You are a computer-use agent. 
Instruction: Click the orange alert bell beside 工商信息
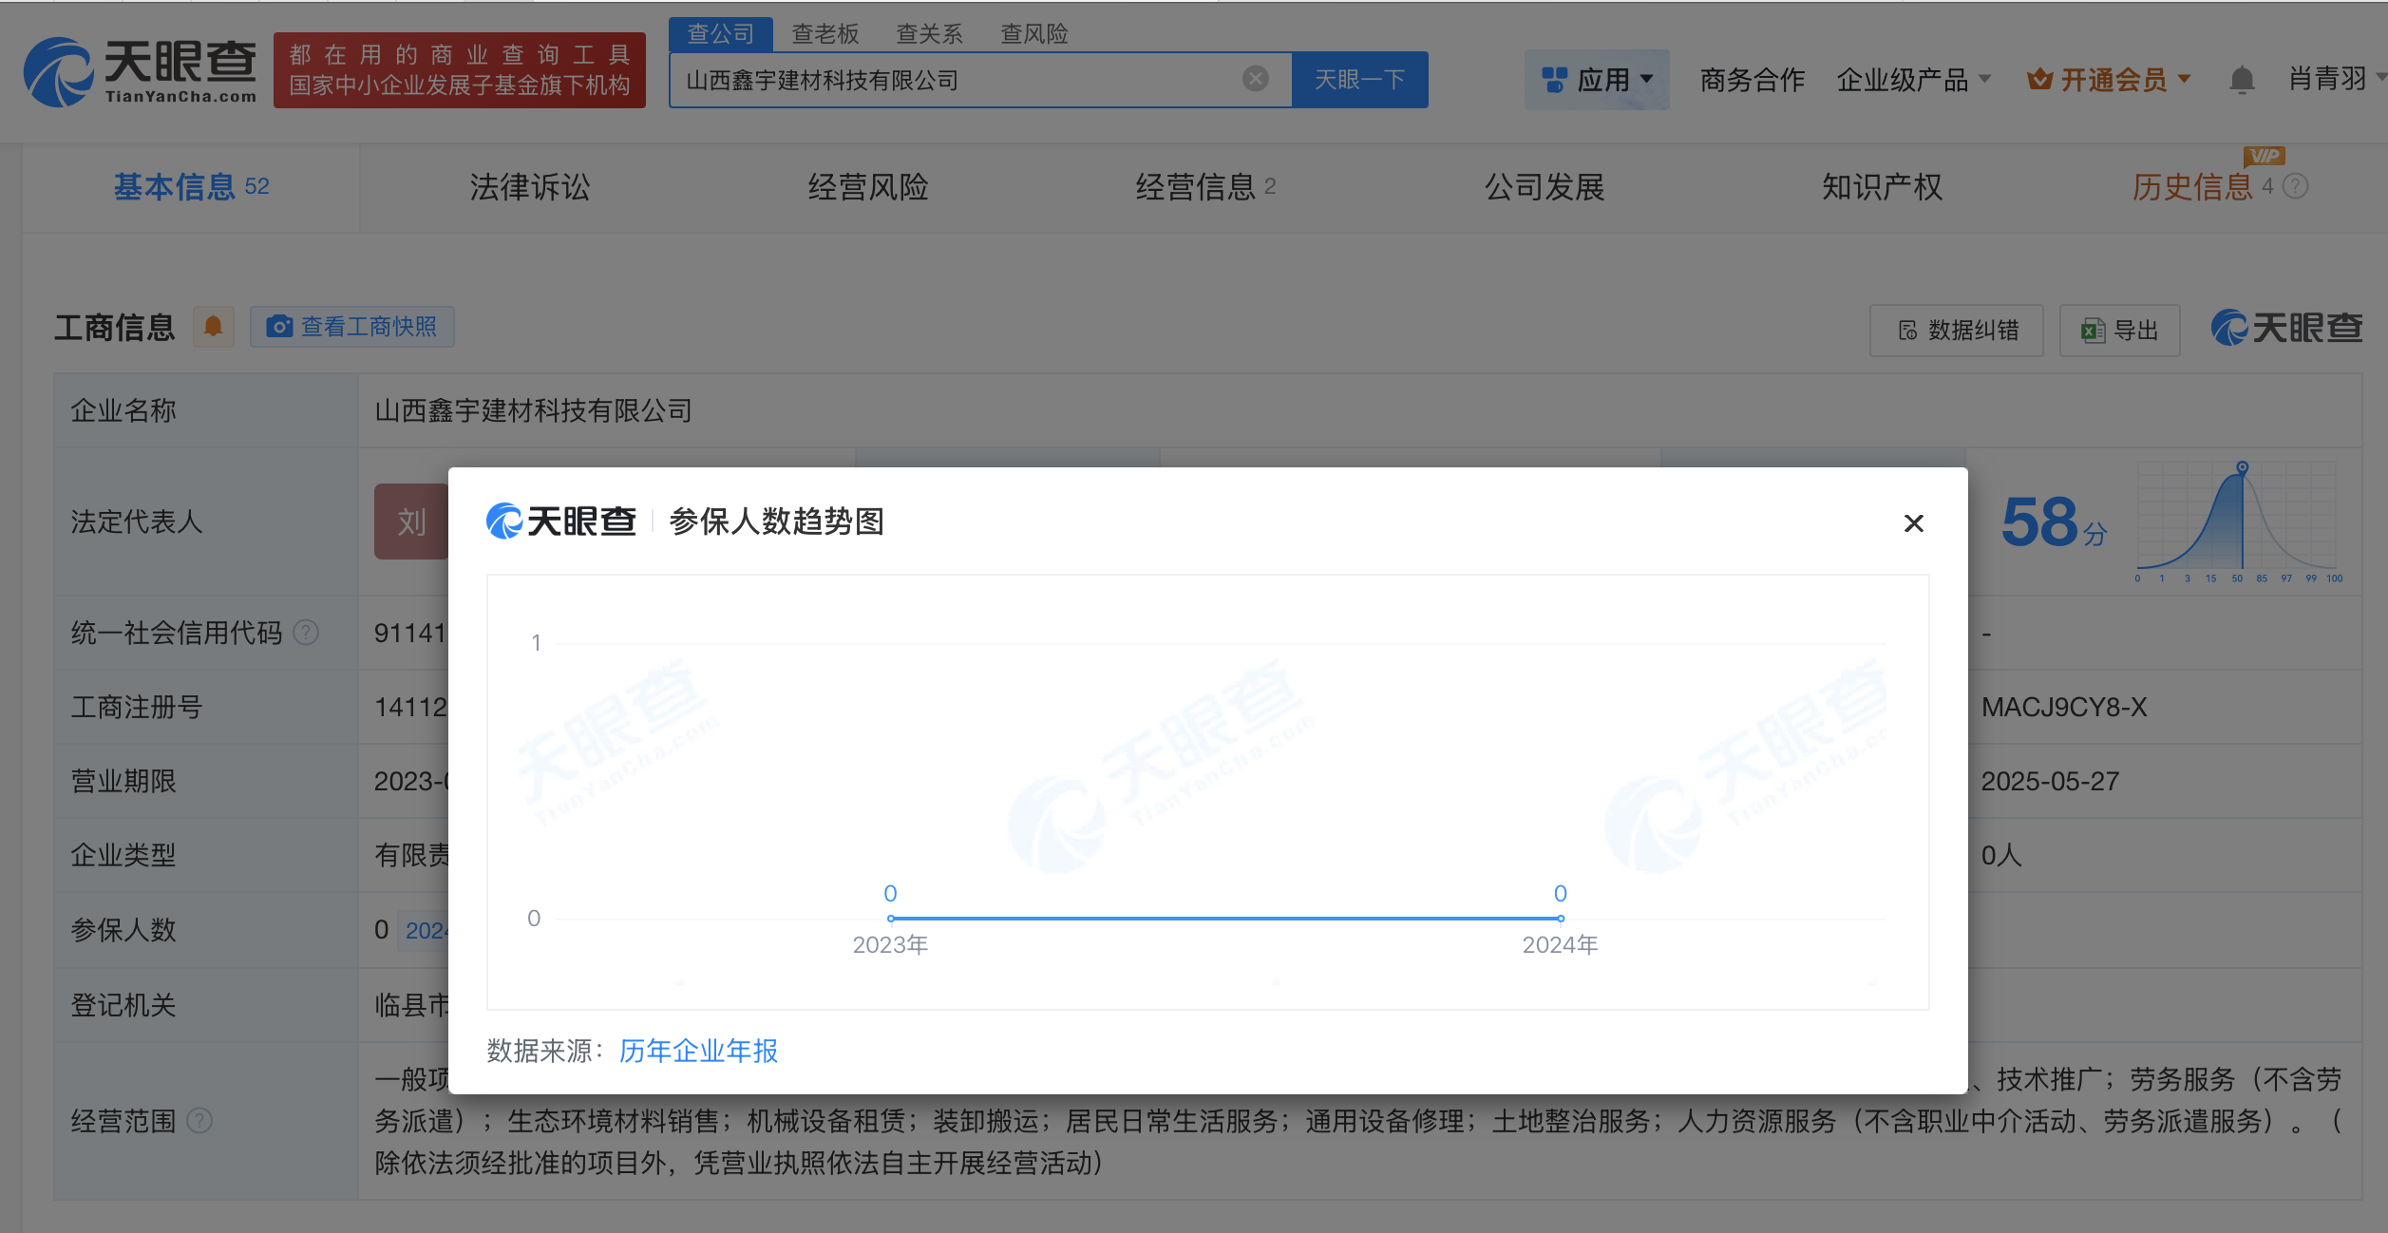213,327
